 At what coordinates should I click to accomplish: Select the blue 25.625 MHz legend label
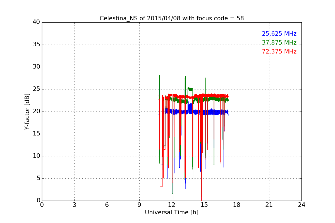pos(279,34)
